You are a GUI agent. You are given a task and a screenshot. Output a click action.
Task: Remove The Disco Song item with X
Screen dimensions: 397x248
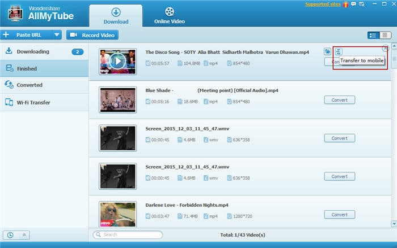point(385,48)
